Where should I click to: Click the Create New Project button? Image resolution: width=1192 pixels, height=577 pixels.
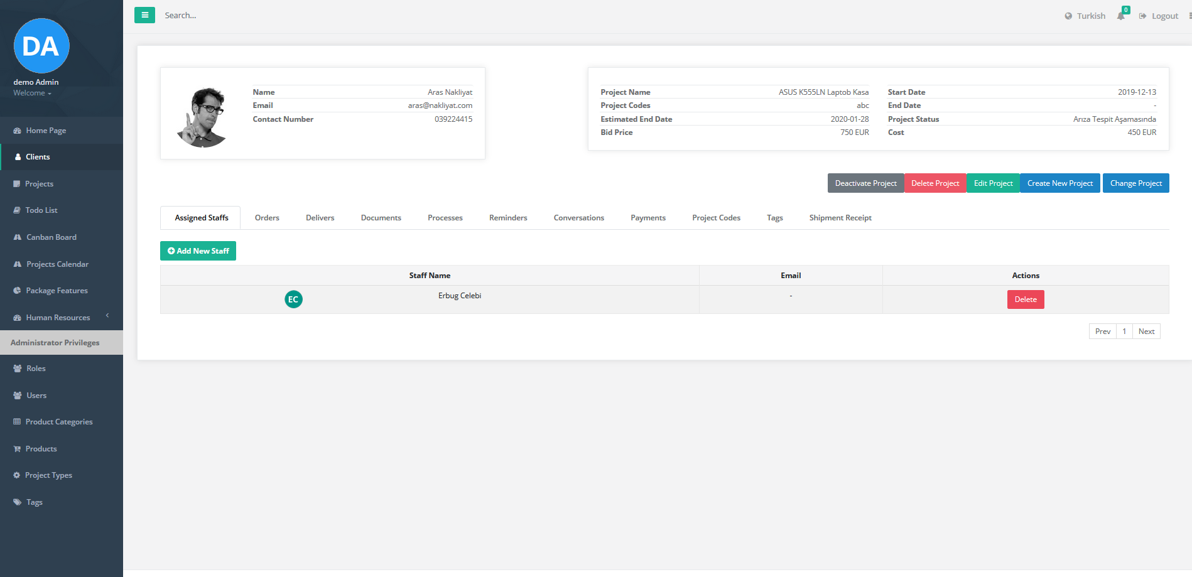point(1060,183)
